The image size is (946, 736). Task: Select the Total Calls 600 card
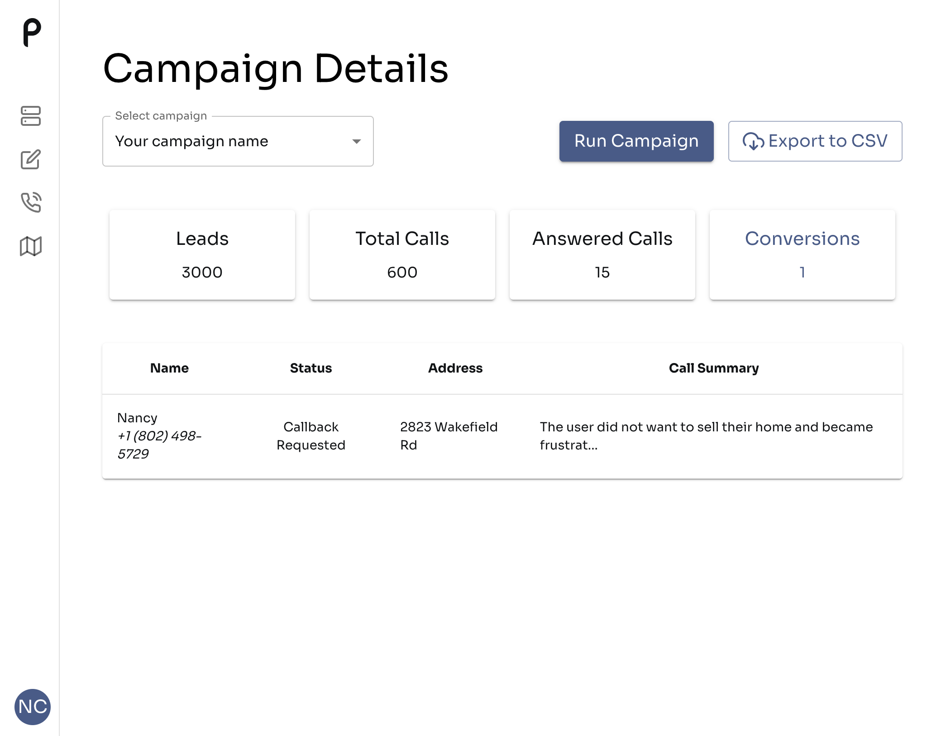pos(402,255)
